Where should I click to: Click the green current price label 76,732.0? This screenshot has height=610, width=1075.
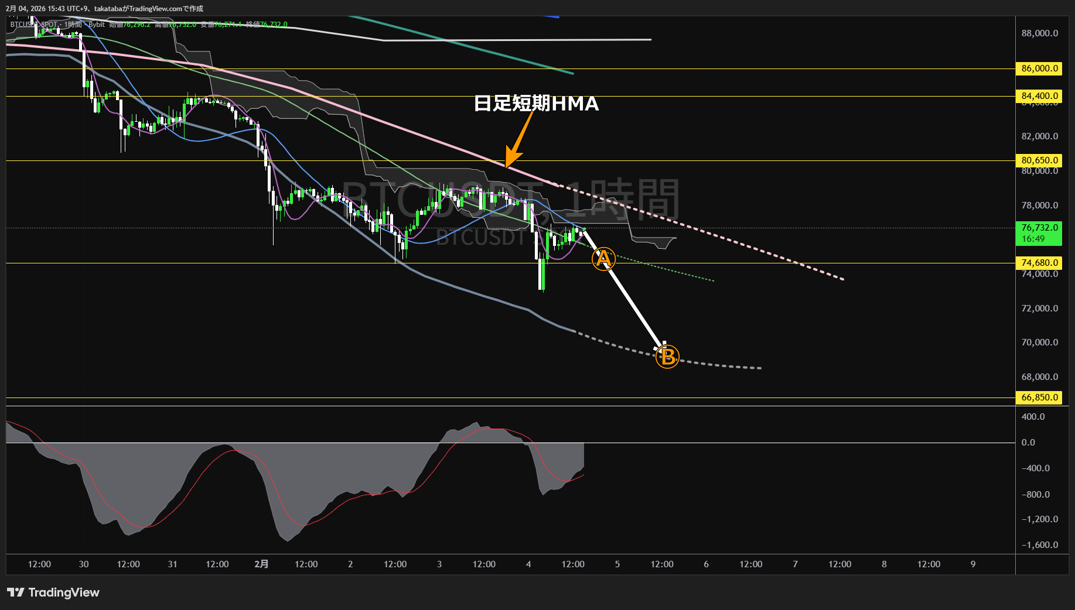pos(1039,228)
